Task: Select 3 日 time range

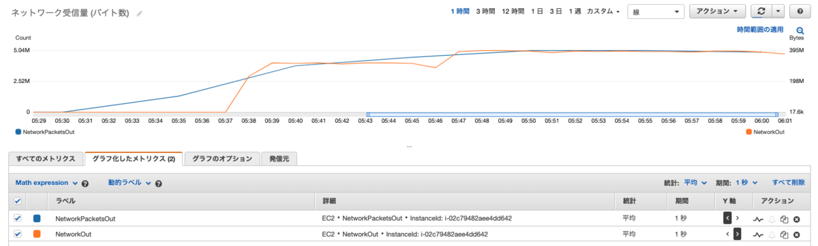Action: click(x=556, y=12)
